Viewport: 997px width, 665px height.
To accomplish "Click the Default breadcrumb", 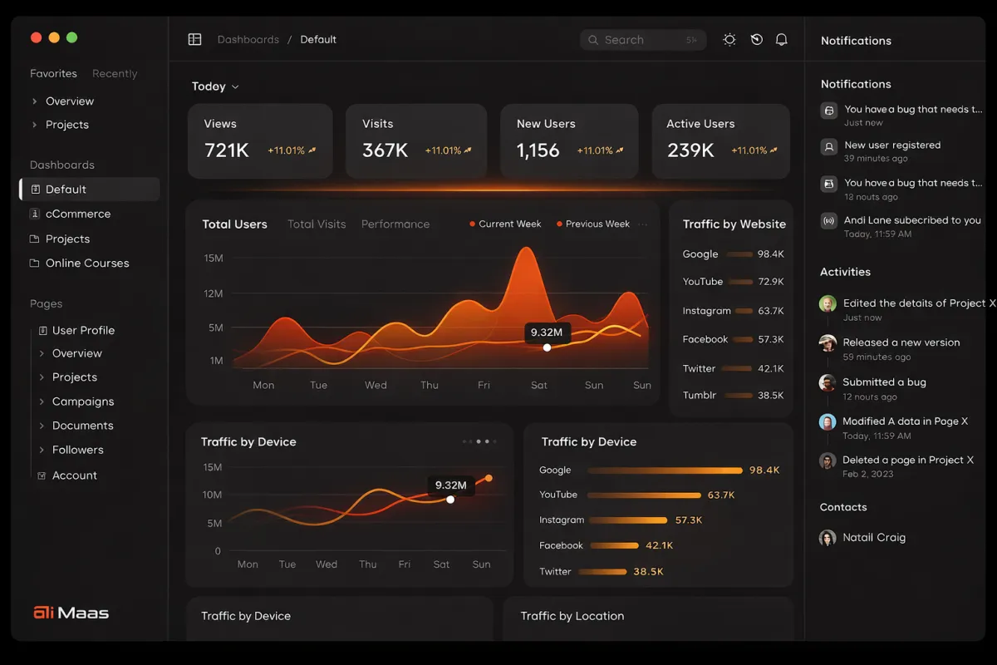I will [318, 39].
